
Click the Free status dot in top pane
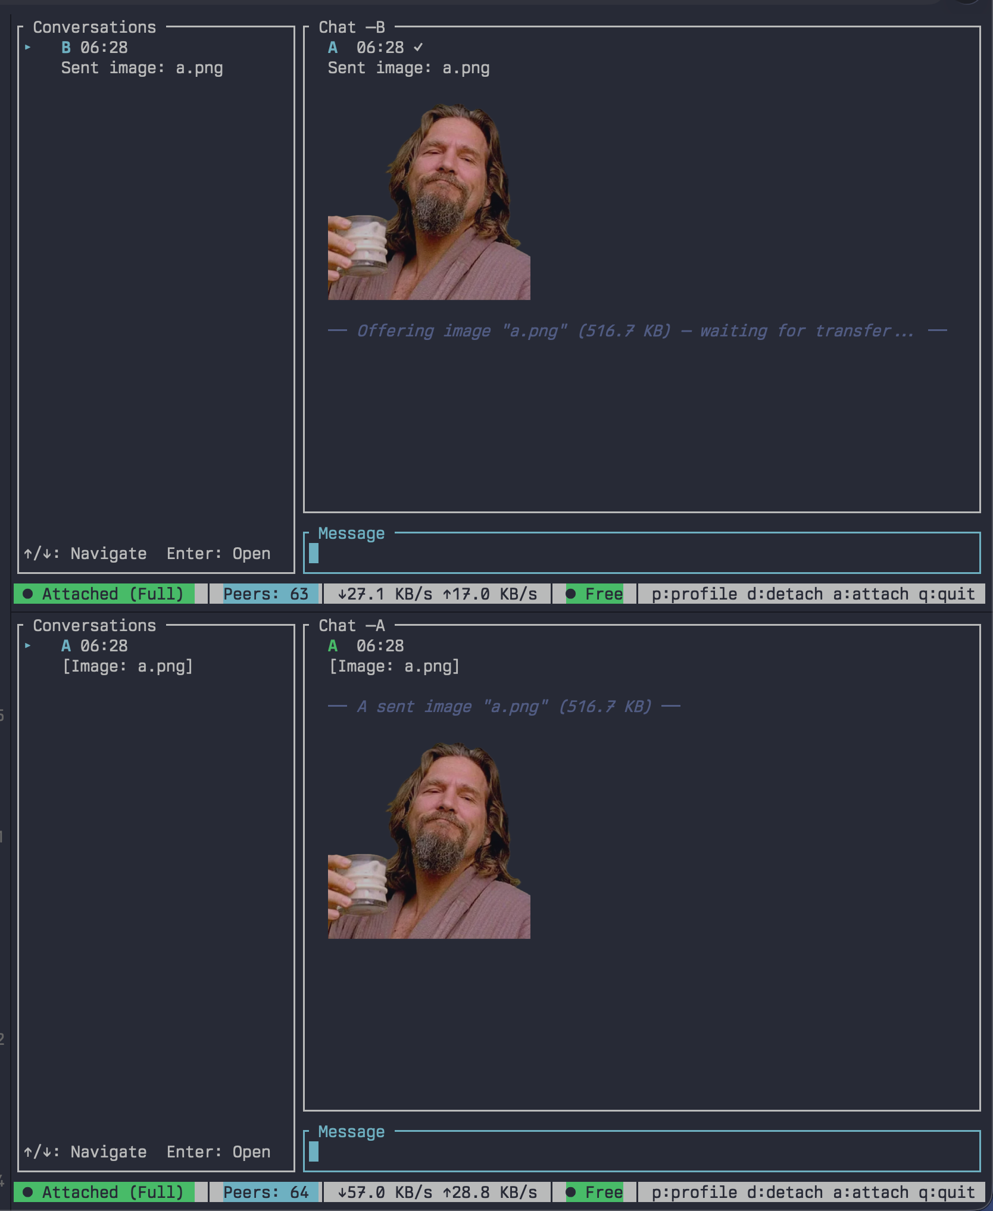coord(570,594)
